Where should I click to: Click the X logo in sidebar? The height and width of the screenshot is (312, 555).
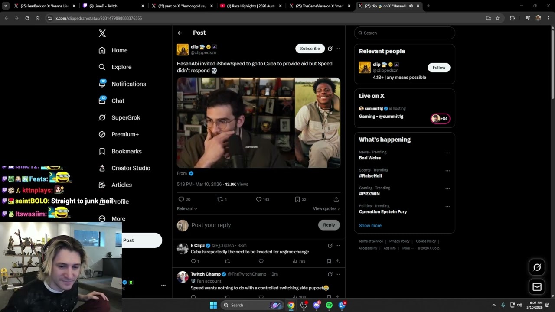click(102, 33)
